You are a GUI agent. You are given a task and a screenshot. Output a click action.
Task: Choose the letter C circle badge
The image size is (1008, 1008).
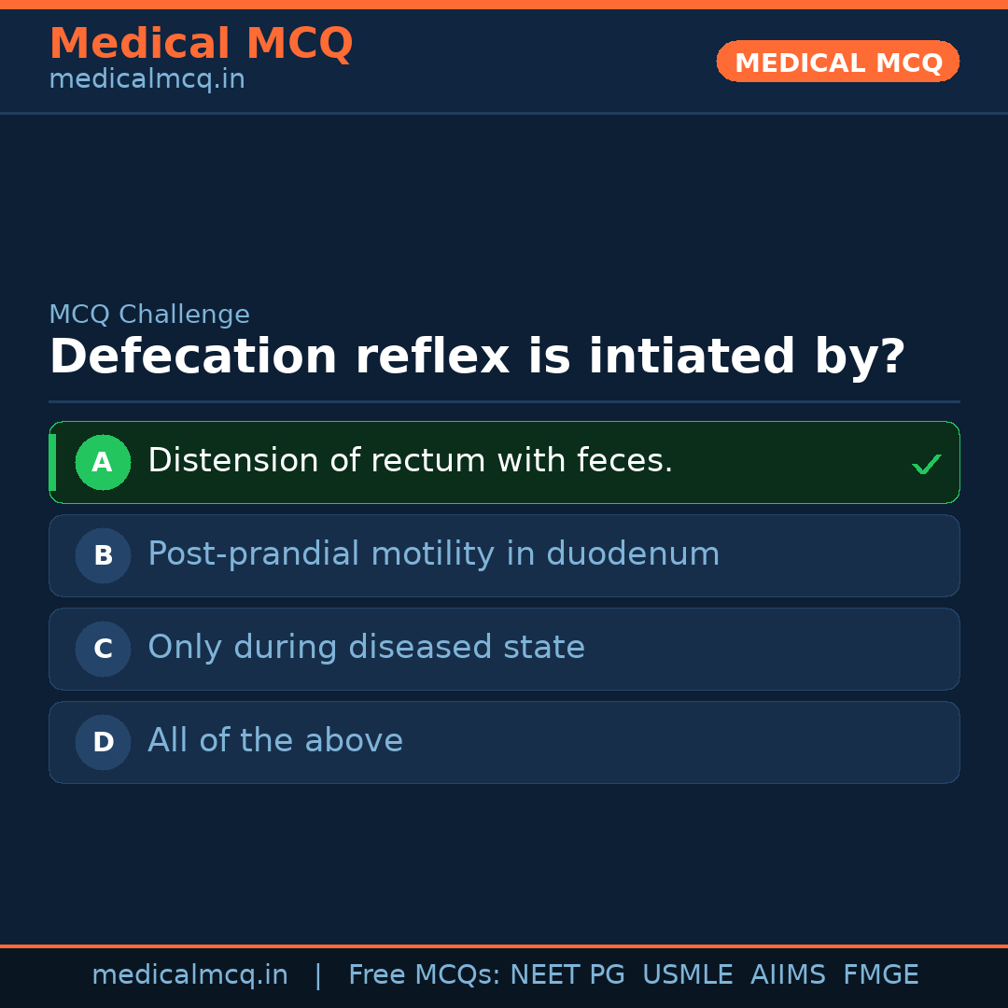pos(103,650)
